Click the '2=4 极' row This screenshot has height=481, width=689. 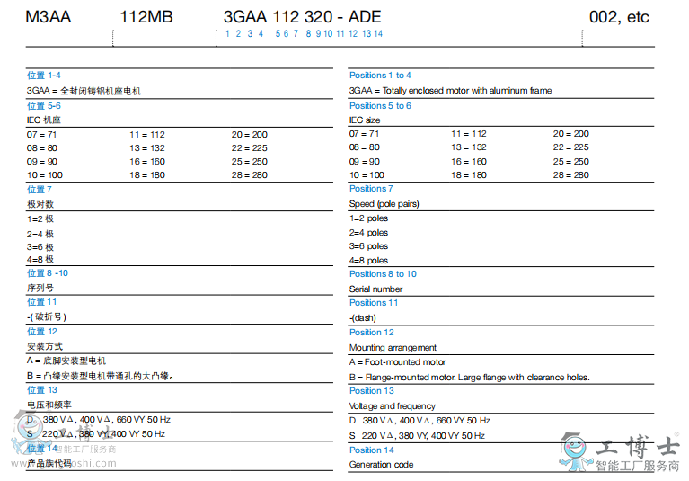pyautogui.click(x=40, y=235)
